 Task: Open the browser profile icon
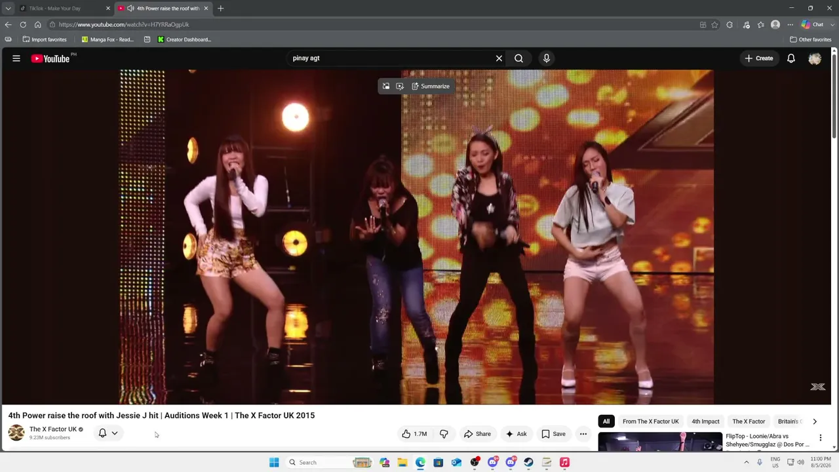coord(775,25)
